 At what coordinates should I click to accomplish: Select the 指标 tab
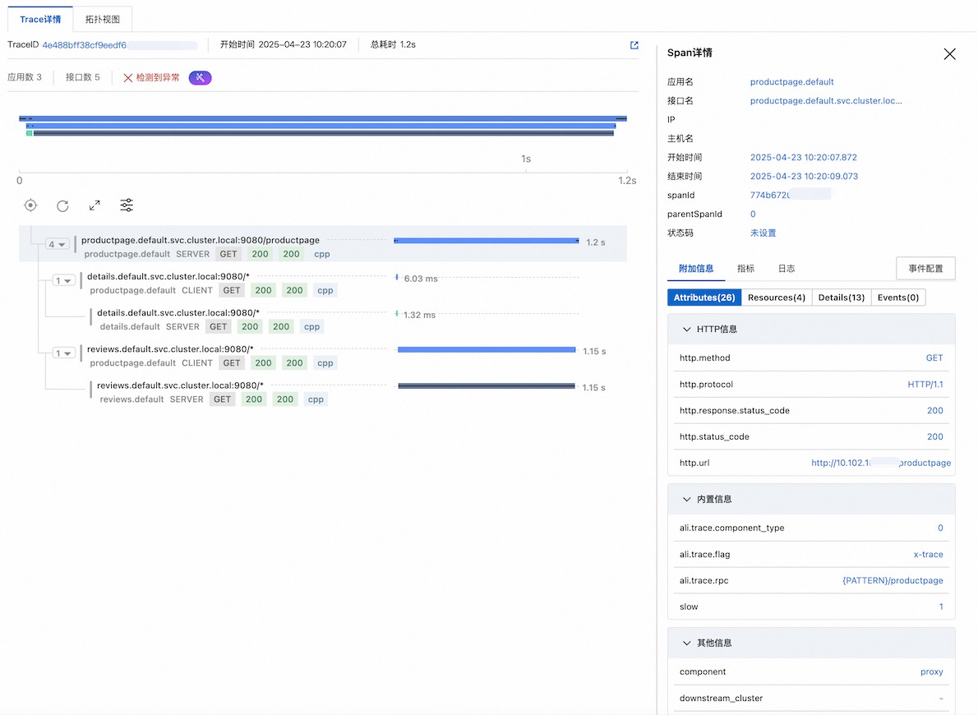(746, 268)
